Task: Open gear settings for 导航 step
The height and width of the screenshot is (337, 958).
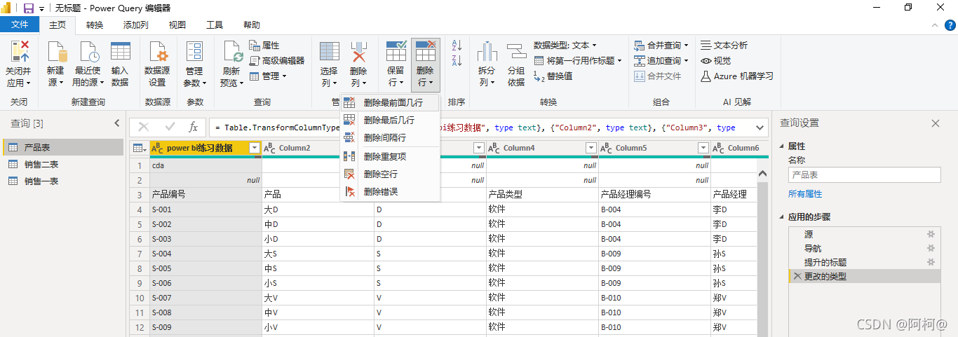Action: tap(931, 248)
